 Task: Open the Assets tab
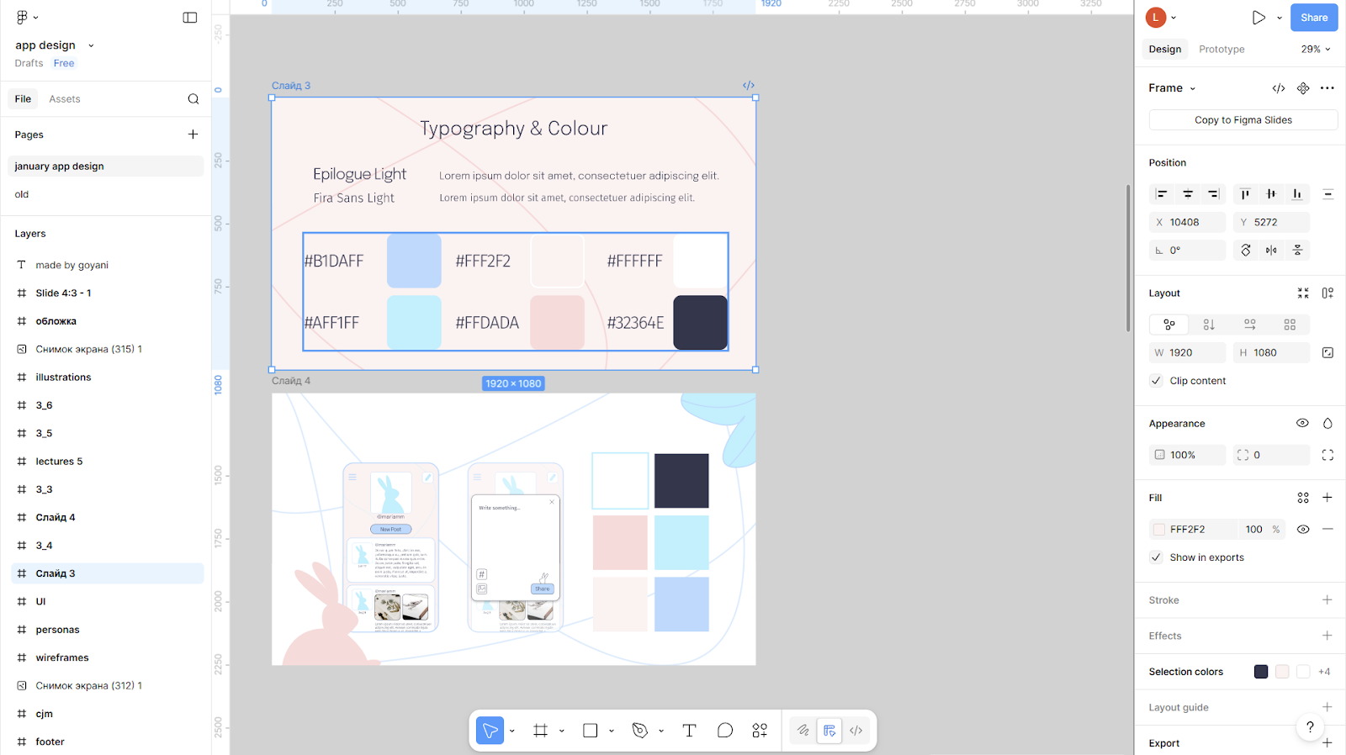tap(65, 99)
